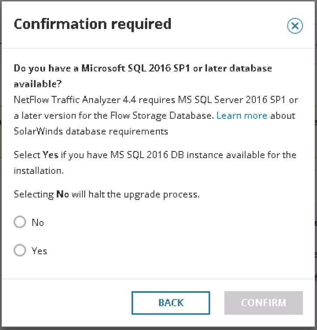This screenshot has width=317, height=330.
Task: Click the "Confirmation required" dialog title
Action: [93, 24]
